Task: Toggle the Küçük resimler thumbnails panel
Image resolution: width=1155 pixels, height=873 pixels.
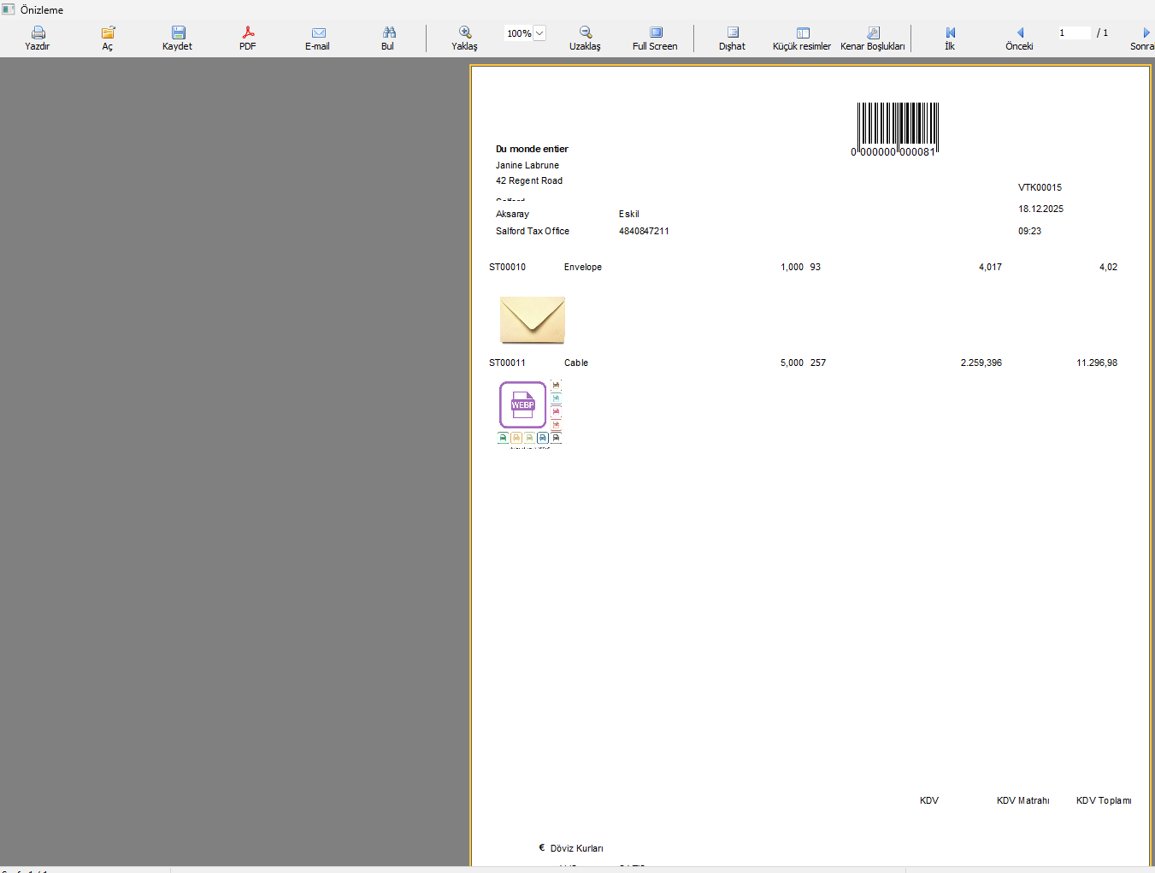Action: 803,33
